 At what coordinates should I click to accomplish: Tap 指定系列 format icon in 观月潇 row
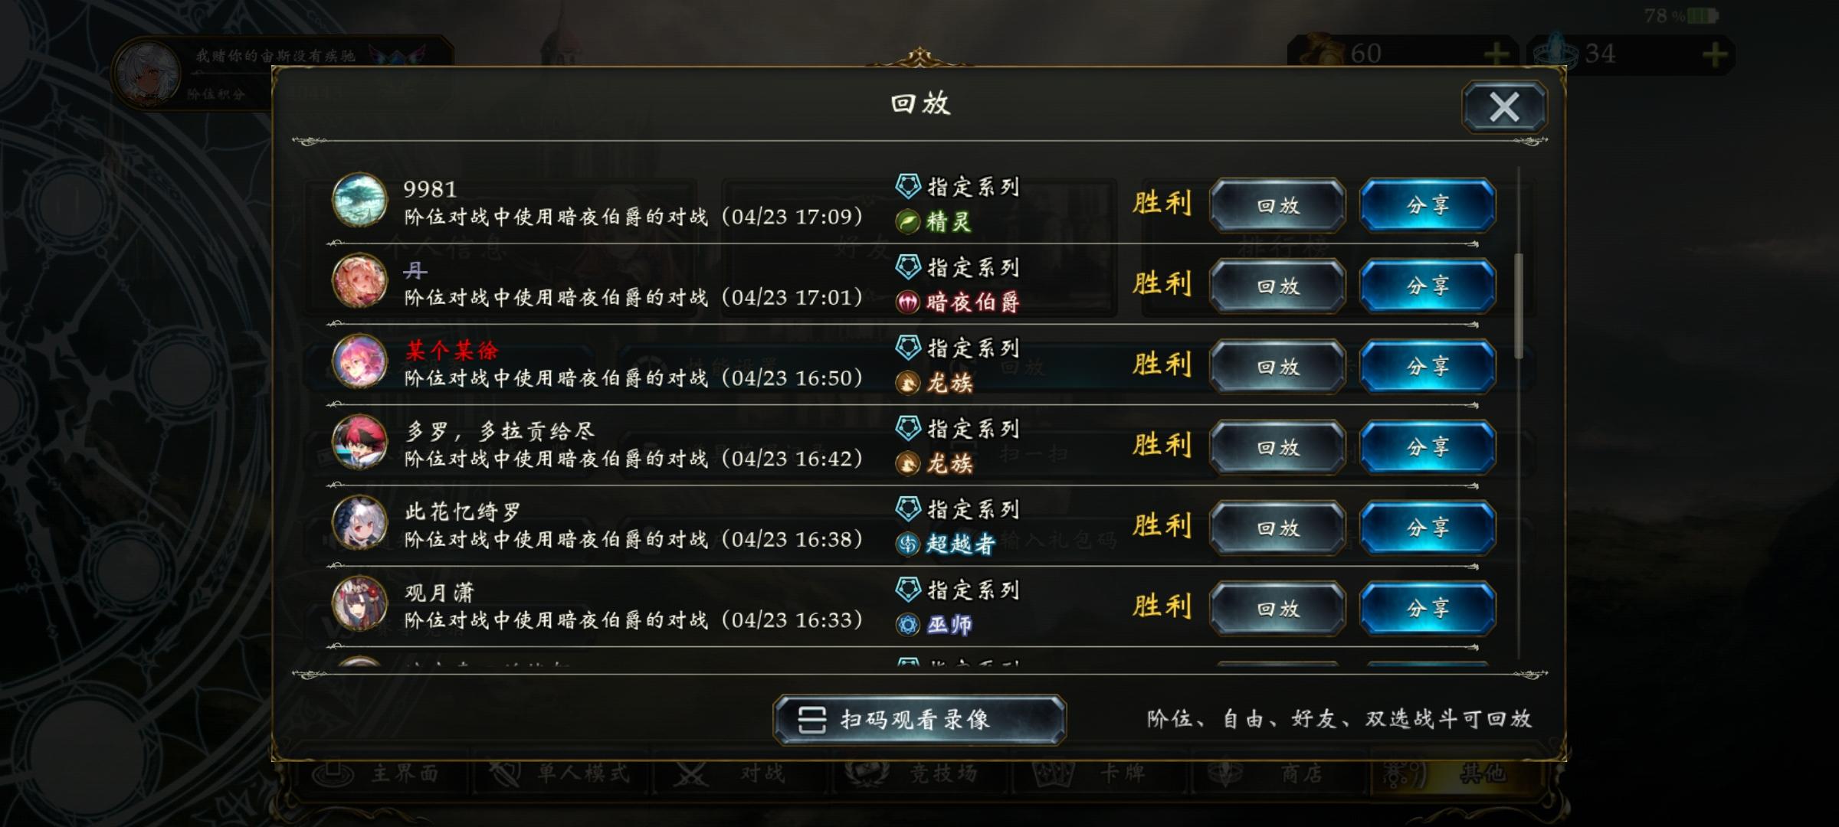click(908, 590)
